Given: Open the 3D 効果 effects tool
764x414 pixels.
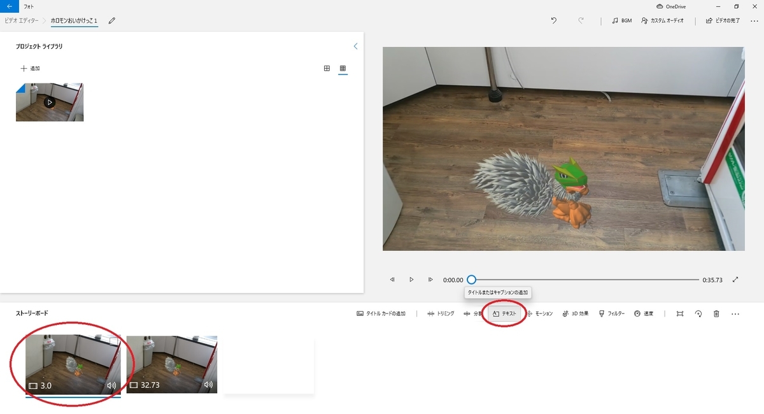Looking at the screenshot, I should (x=576, y=314).
